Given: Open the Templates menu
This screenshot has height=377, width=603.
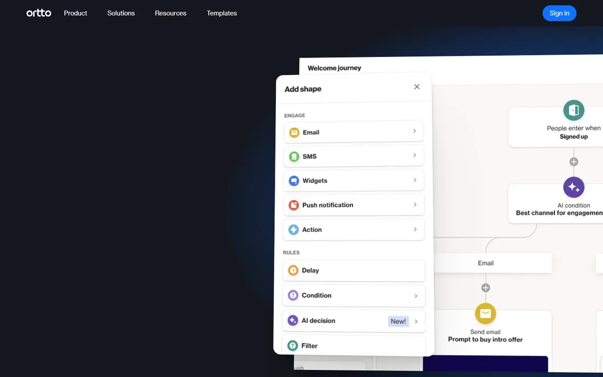Looking at the screenshot, I should coord(221,13).
